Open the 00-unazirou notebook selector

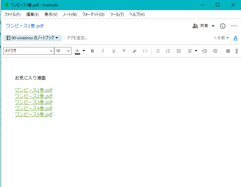pos(32,38)
